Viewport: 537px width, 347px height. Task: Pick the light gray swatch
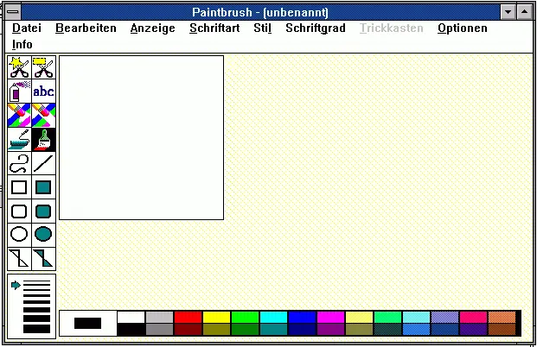pyautogui.click(x=160, y=317)
